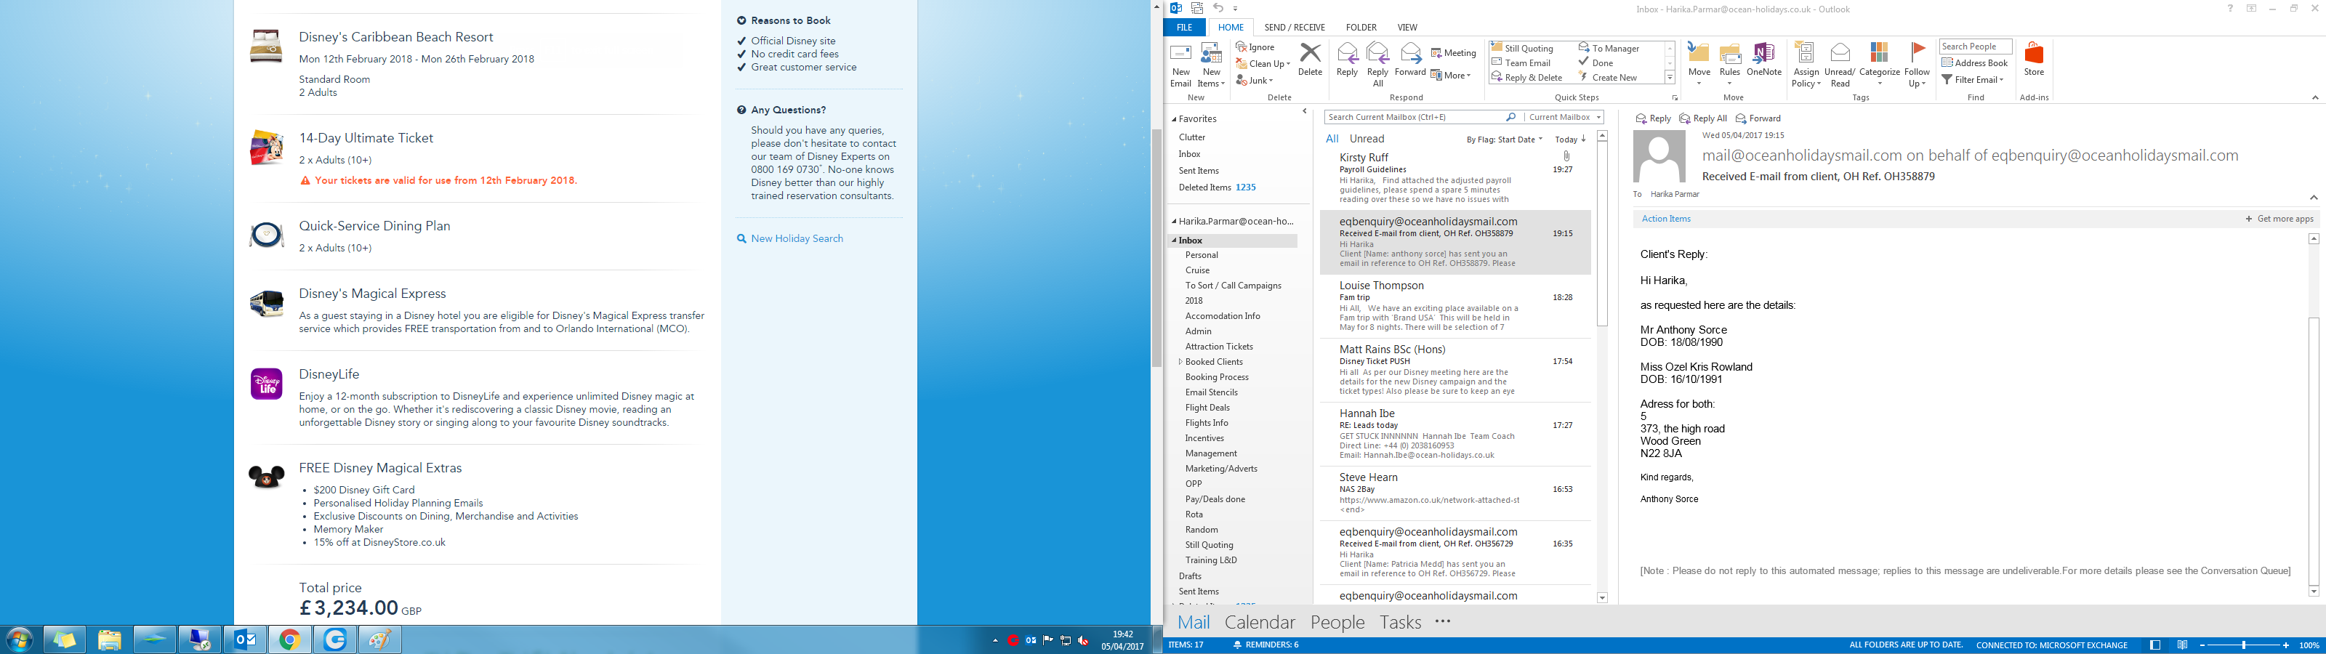Click the OneNote icon in Move group
This screenshot has width=2326, height=654.
pos(1763,60)
